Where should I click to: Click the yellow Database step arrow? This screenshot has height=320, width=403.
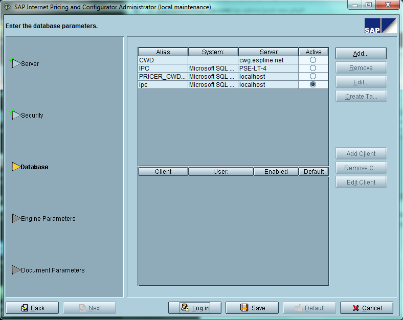pos(16,167)
